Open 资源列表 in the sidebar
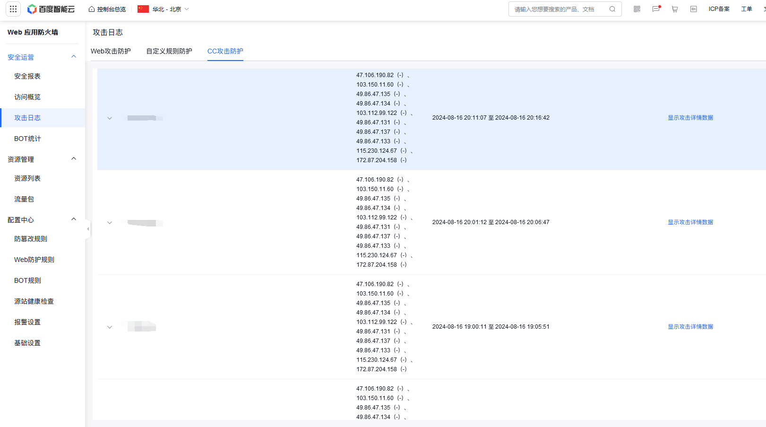This screenshot has height=427, width=766. click(27, 178)
